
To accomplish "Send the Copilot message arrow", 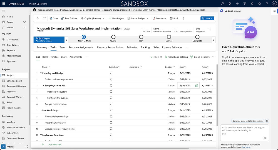I will 265,138.
